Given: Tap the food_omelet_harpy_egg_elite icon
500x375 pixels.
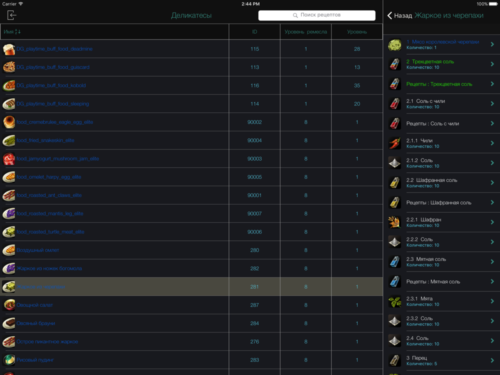Looking at the screenshot, I should coord(9,177).
